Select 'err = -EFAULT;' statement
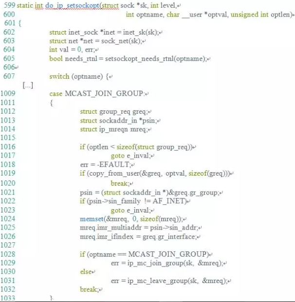The image size is (295, 302). 106,164
